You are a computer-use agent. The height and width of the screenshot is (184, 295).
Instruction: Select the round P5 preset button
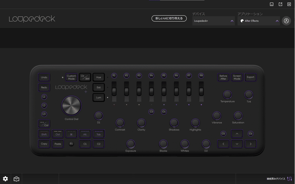(164, 76)
